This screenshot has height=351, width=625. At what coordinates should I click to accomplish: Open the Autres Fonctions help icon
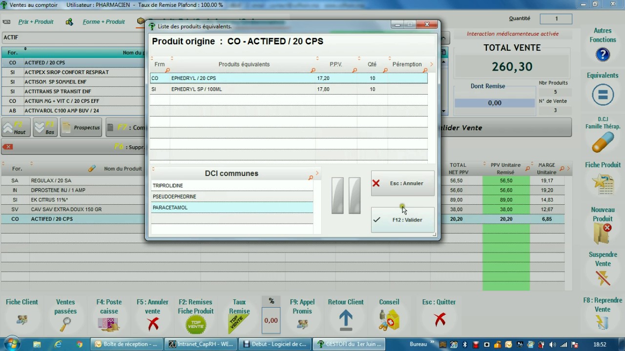pos(603,54)
